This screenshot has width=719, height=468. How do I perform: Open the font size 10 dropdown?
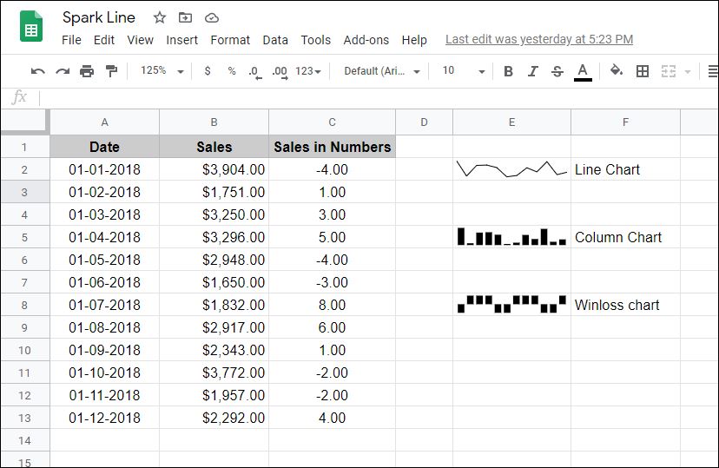(463, 71)
